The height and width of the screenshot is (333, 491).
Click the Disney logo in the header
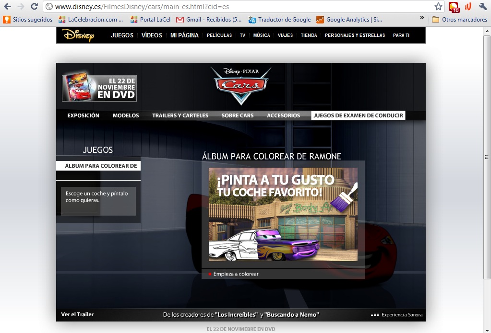pyautogui.click(x=79, y=35)
